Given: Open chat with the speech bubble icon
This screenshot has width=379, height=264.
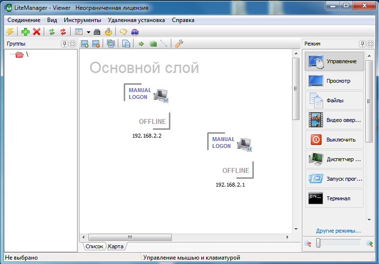Looking at the screenshot, I should [124, 31].
